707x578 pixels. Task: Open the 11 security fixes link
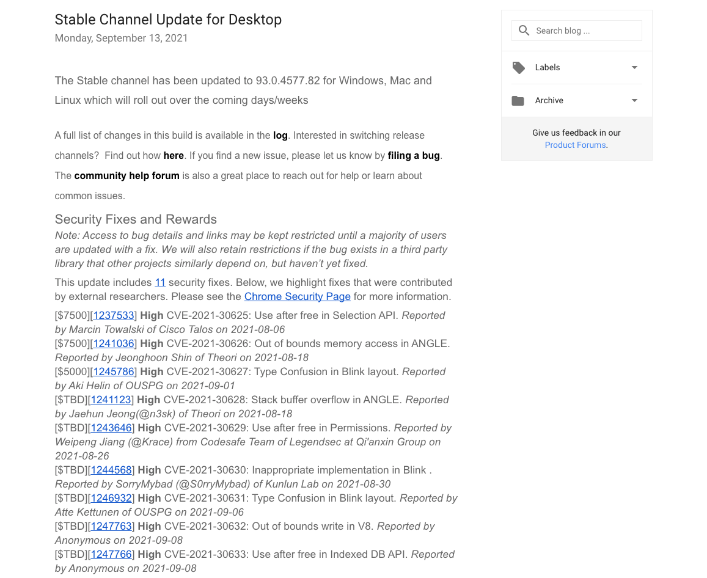click(160, 283)
